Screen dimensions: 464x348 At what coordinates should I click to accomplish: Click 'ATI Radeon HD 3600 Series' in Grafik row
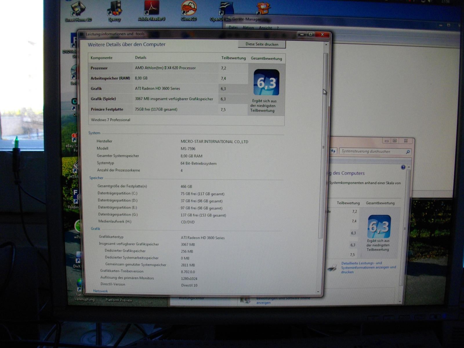click(x=157, y=88)
